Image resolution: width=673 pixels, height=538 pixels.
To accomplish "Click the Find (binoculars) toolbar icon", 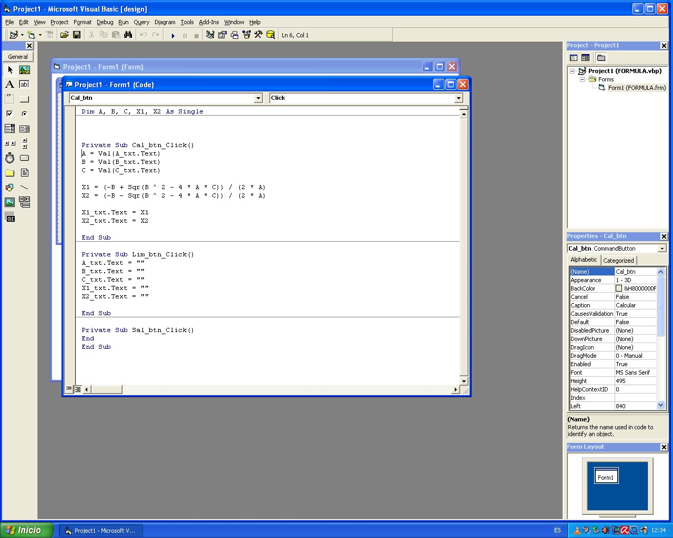I will coord(128,35).
